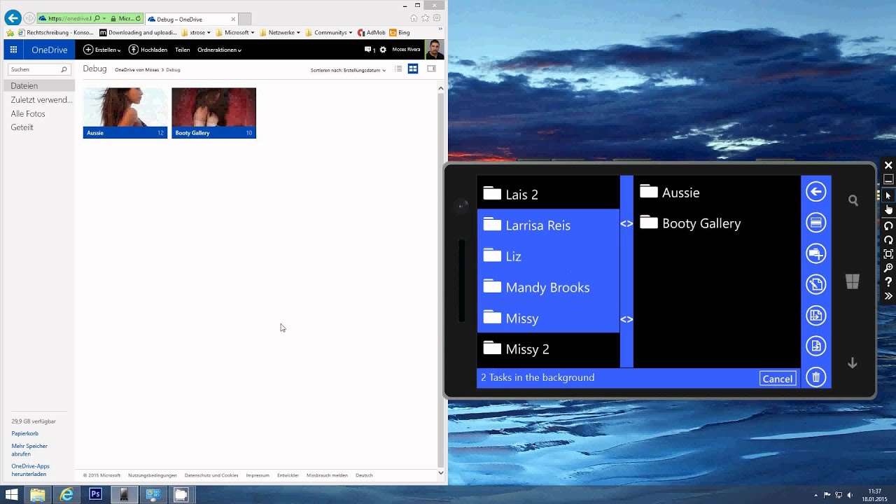Open emulator additional tools chevrons
This screenshot has height=504, width=896.
[x=888, y=296]
